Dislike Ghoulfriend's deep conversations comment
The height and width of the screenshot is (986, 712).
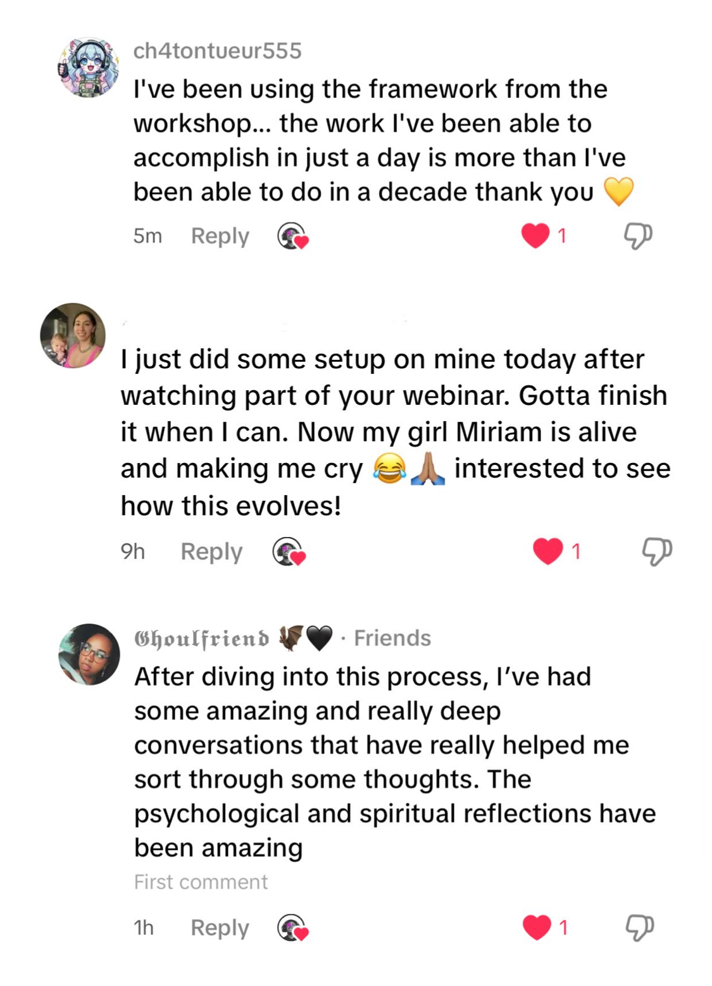pos(639,927)
